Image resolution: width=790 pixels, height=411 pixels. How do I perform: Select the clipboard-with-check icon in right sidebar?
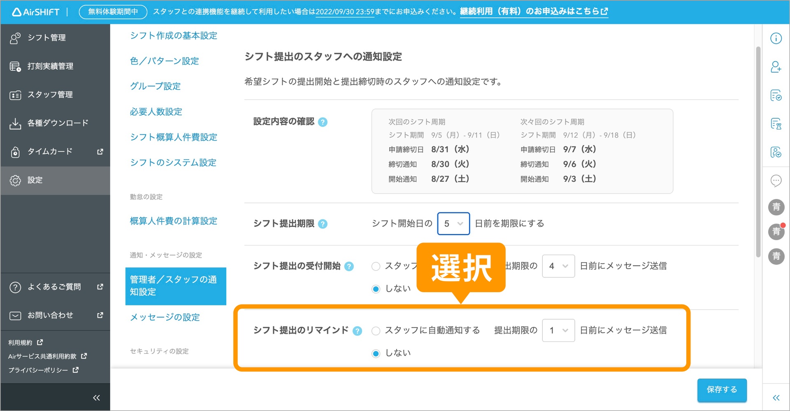click(x=776, y=95)
